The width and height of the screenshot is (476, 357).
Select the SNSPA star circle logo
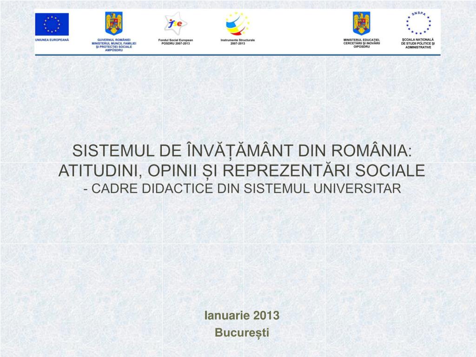pos(418,23)
